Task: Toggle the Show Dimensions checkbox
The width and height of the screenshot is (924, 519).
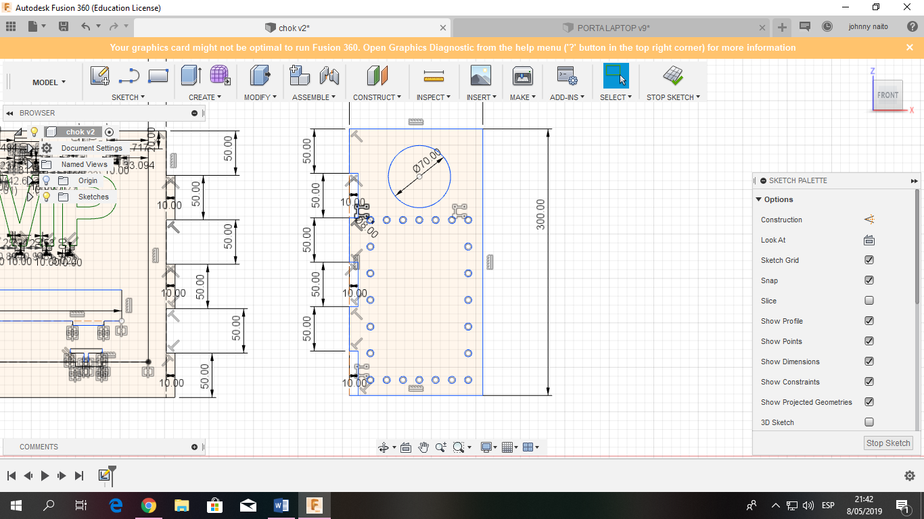Action: [x=869, y=362]
